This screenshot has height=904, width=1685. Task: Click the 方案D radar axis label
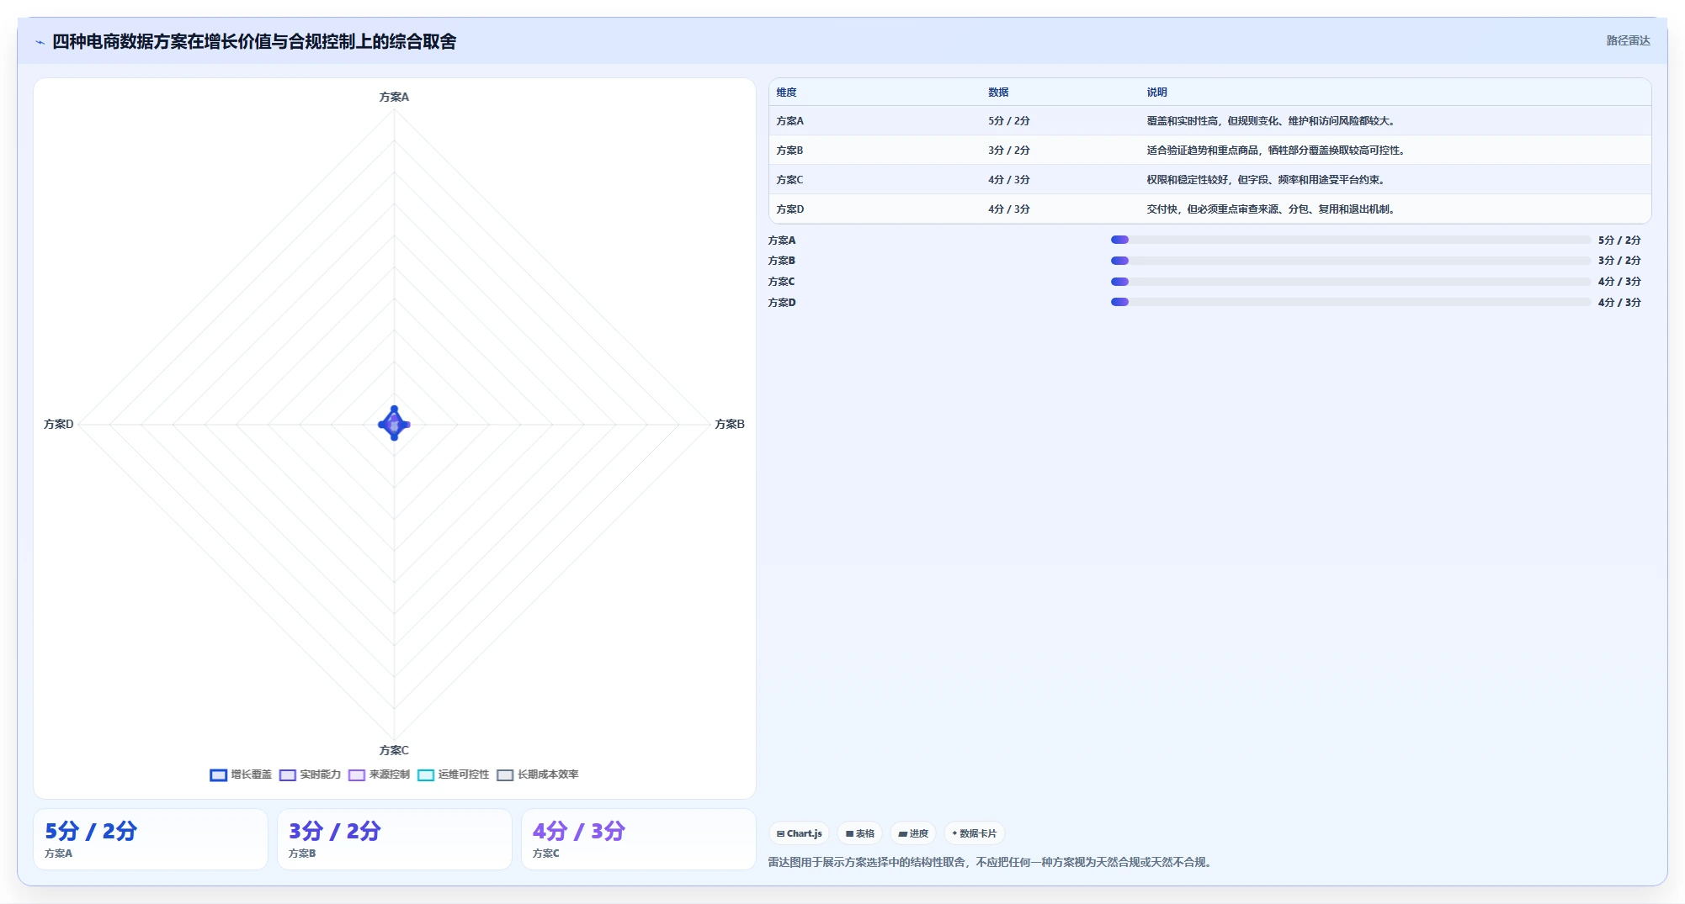pos(59,424)
